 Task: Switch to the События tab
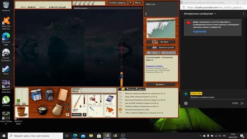[x=141, y=89]
